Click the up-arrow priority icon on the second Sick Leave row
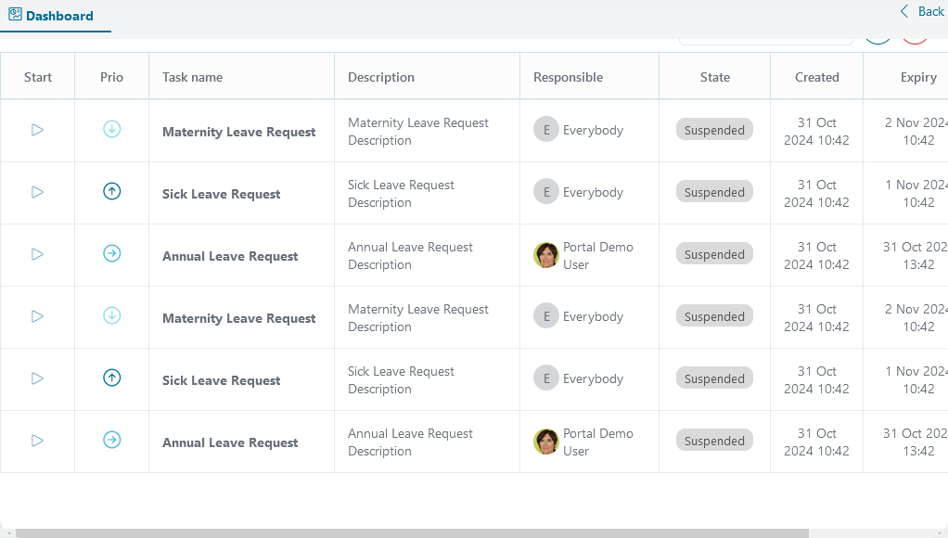This screenshot has width=948, height=538. (111, 378)
